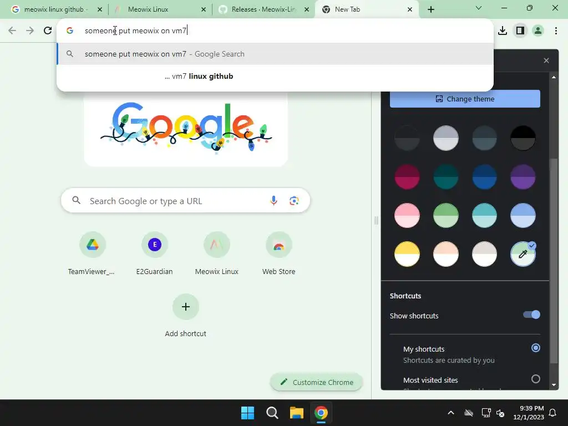Pick the pink theme color
Image resolution: width=568 pixels, height=426 pixels.
(407, 216)
